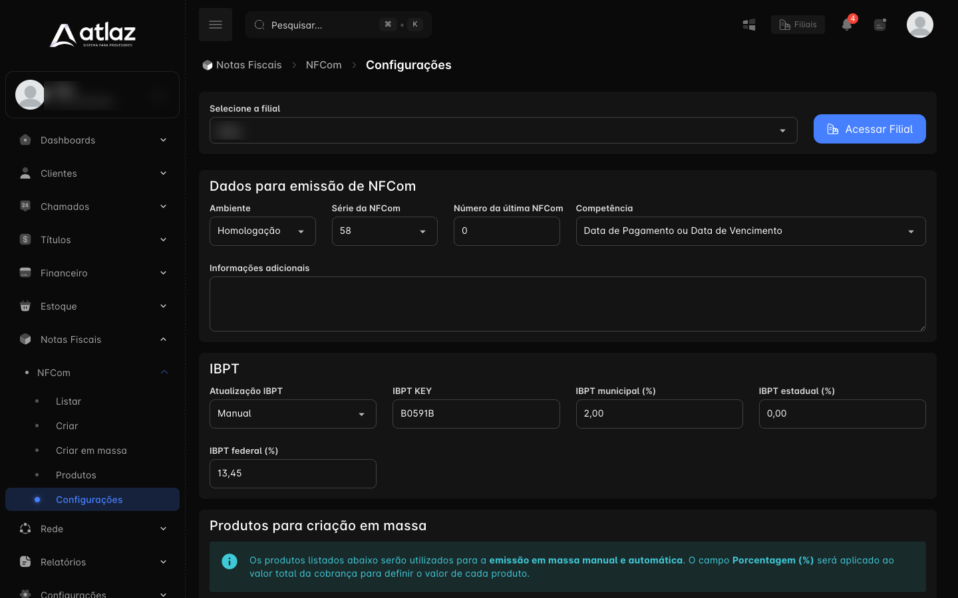Expand the Financeiro menu chevron
Viewport: 958px width, 598px height.
pos(163,272)
